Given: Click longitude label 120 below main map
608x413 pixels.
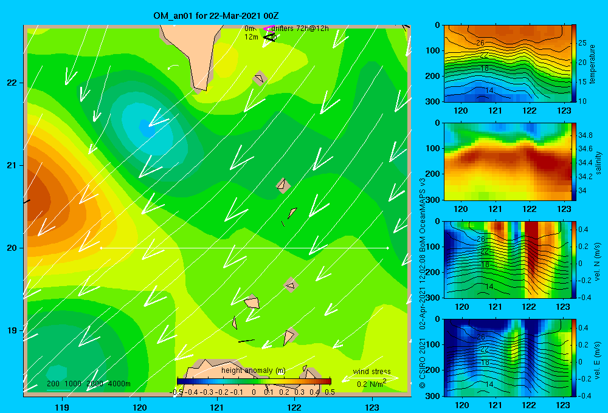Looking at the screenshot, I should click(x=140, y=407).
